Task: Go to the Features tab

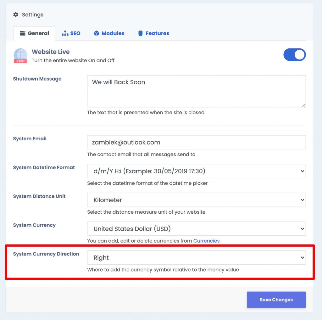Action: tap(153, 33)
